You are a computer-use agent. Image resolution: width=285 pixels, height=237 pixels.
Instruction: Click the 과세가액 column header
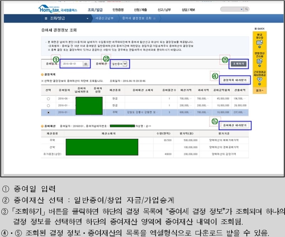tap(203, 90)
